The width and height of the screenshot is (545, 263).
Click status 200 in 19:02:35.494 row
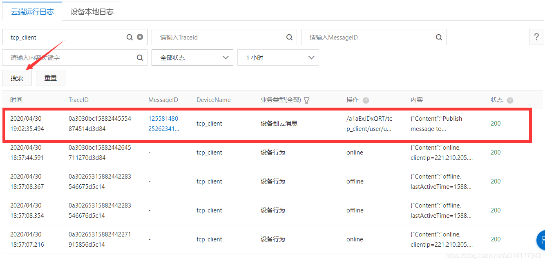point(496,124)
